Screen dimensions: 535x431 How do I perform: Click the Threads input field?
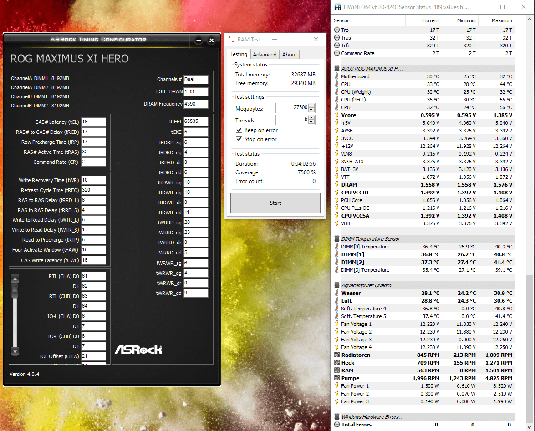pyautogui.click(x=292, y=120)
